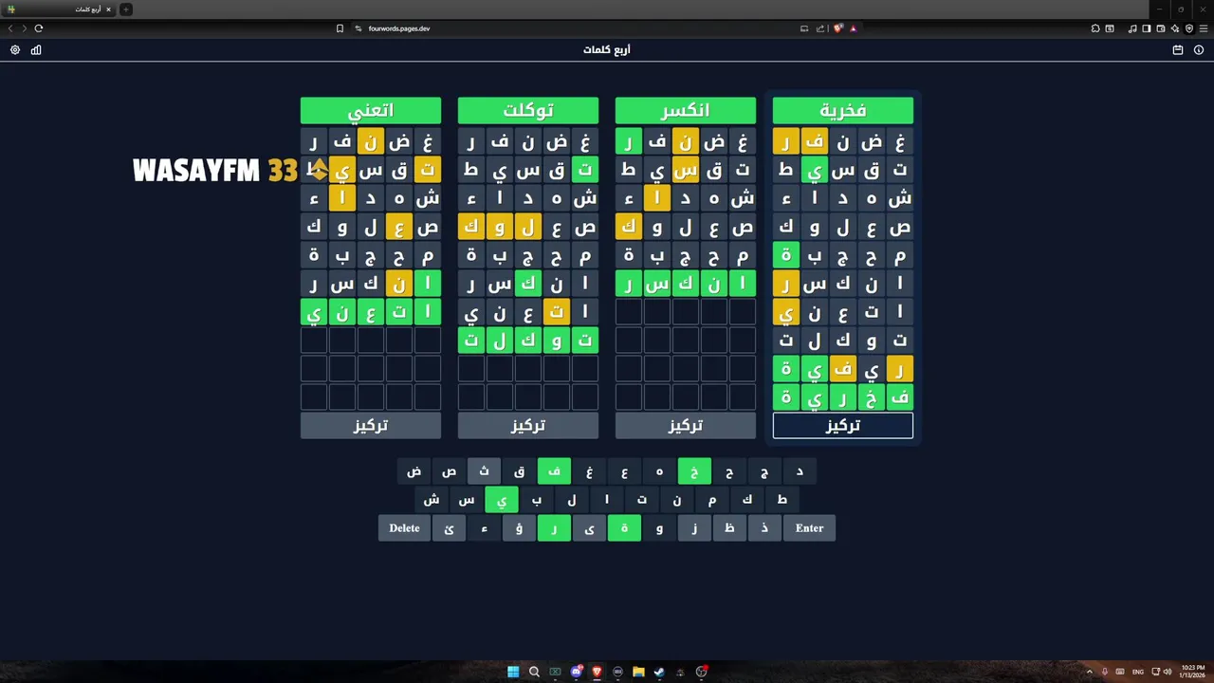Open Windows Start button on taskbar
This screenshot has width=1214, height=683.
(x=513, y=672)
